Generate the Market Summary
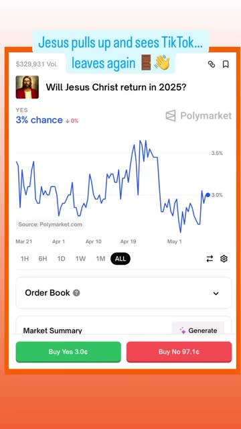 pyautogui.click(x=198, y=330)
